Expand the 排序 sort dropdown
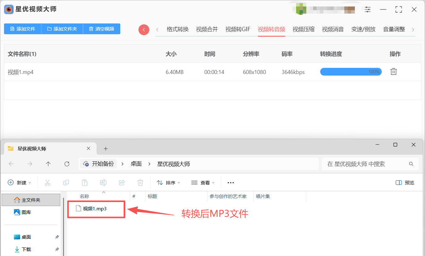The image size is (425, 256). pyautogui.click(x=168, y=183)
